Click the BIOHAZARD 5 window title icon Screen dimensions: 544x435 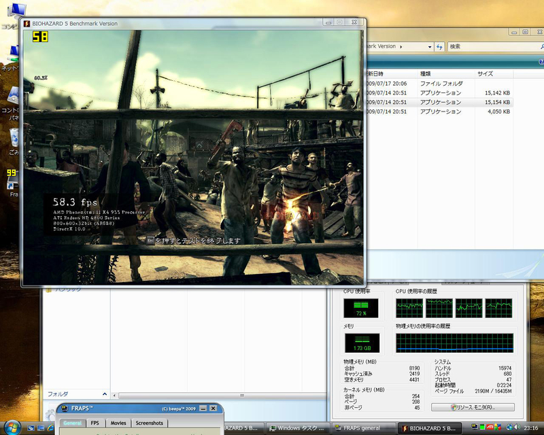27,24
